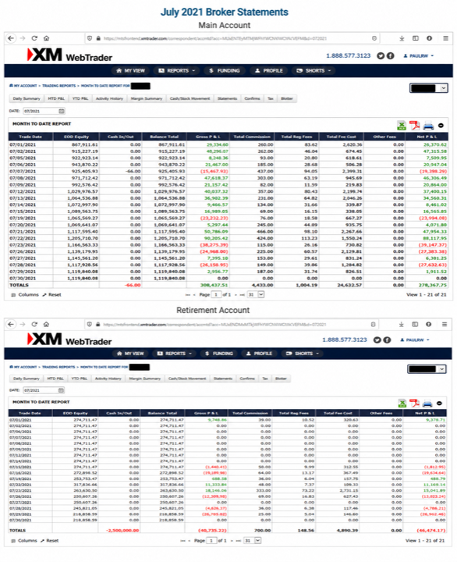
Task: Open account selector dropdown in Retirement Account
Action: (427, 369)
